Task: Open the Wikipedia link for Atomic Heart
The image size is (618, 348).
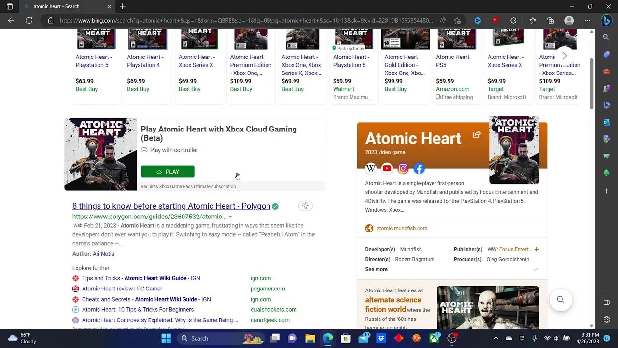Action: coord(371,168)
